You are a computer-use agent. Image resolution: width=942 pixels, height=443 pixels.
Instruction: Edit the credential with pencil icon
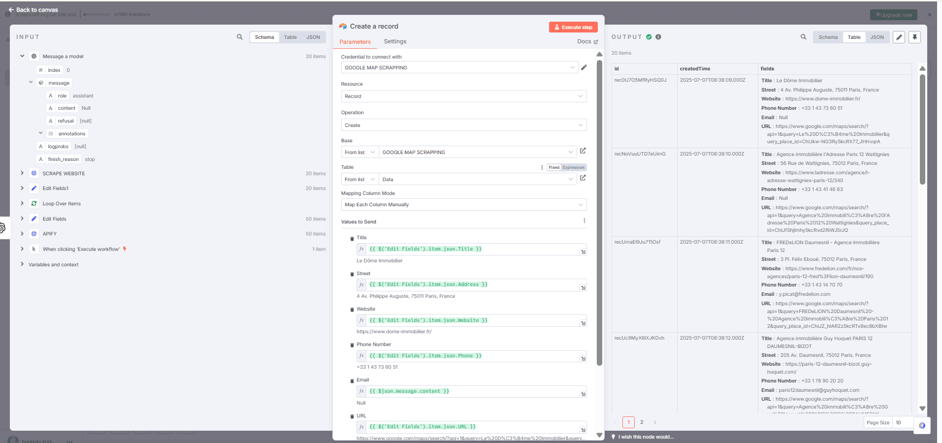(584, 67)
